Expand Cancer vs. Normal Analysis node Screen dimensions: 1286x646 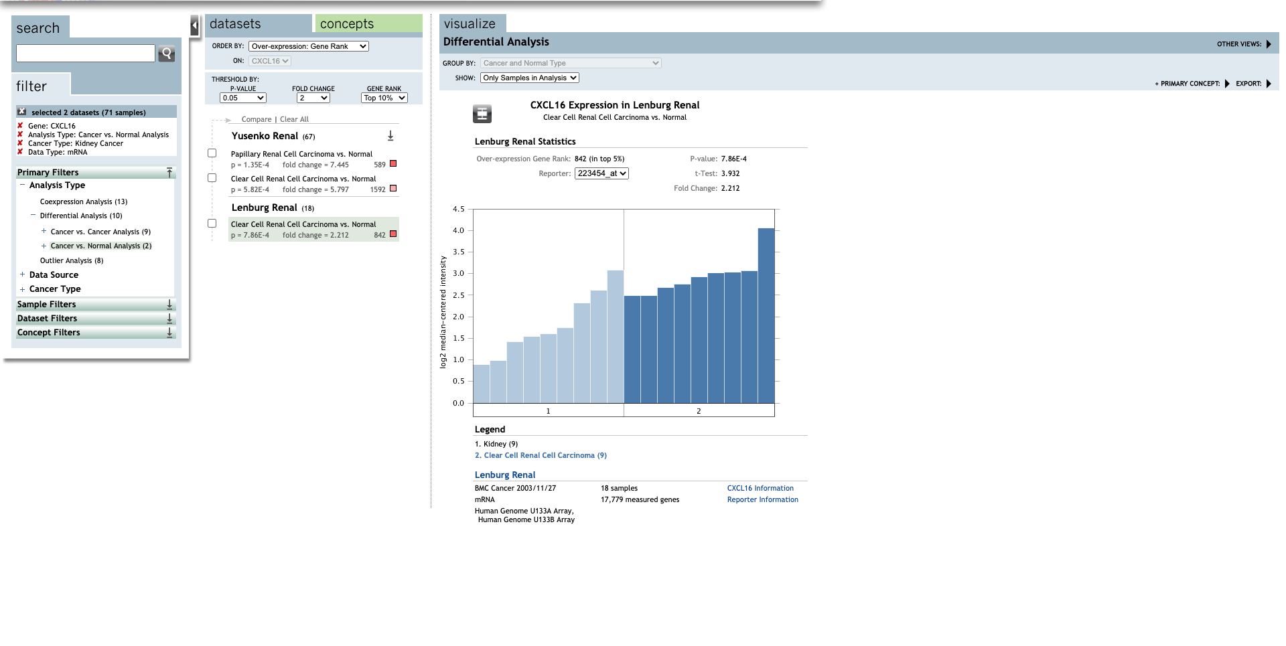click(44, 246)
